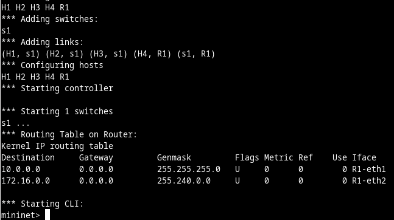The image size is (394, 220).
Task: Click the Flags column header
Action: pyautogui.click(x=247, y=158)
